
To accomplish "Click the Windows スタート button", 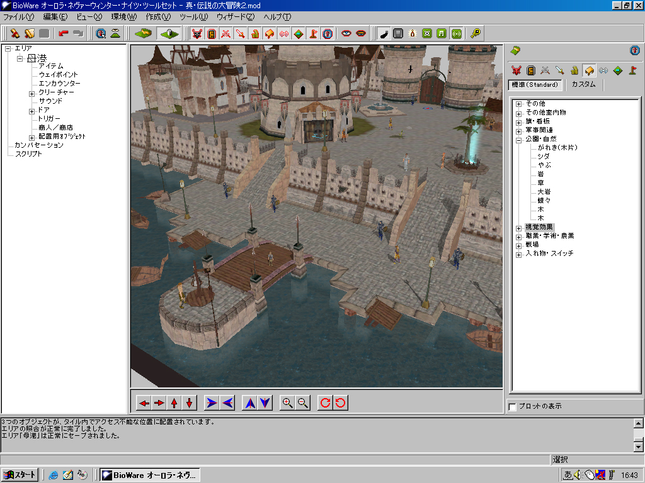I will click(x=20, y=475).
